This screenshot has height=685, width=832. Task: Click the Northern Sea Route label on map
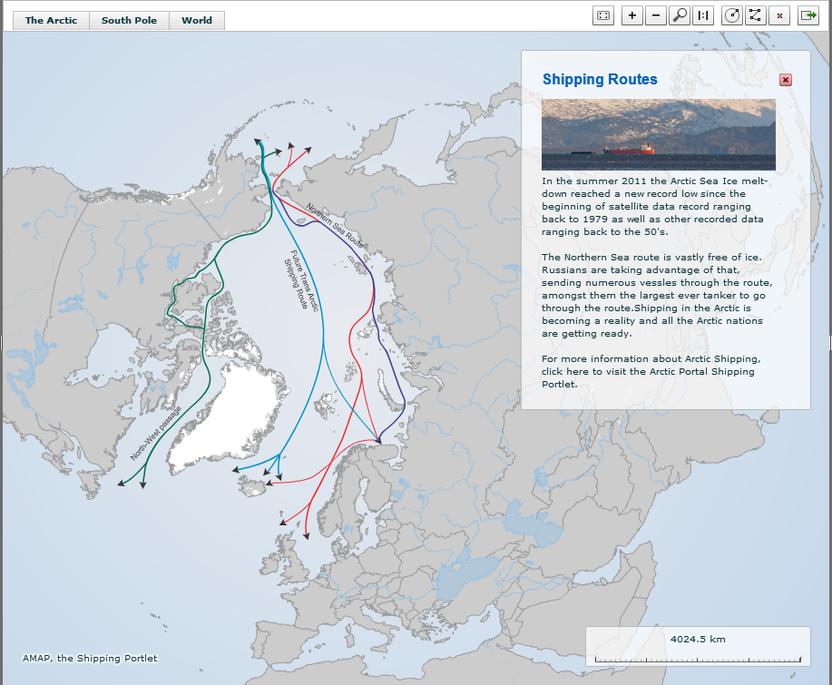tap(335, 226)
